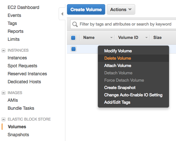Image resolution: width=176 pixels, height=141 pixels.
Task: Click the Create Volume button
Action: point(86,10)
